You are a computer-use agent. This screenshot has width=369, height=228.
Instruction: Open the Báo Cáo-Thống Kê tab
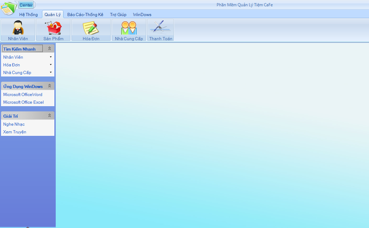tap(85, 15)
